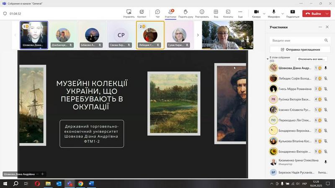Expand the microphone options arrow
Image resolution: width=335 pixels, height=188 pixels.
283,14
